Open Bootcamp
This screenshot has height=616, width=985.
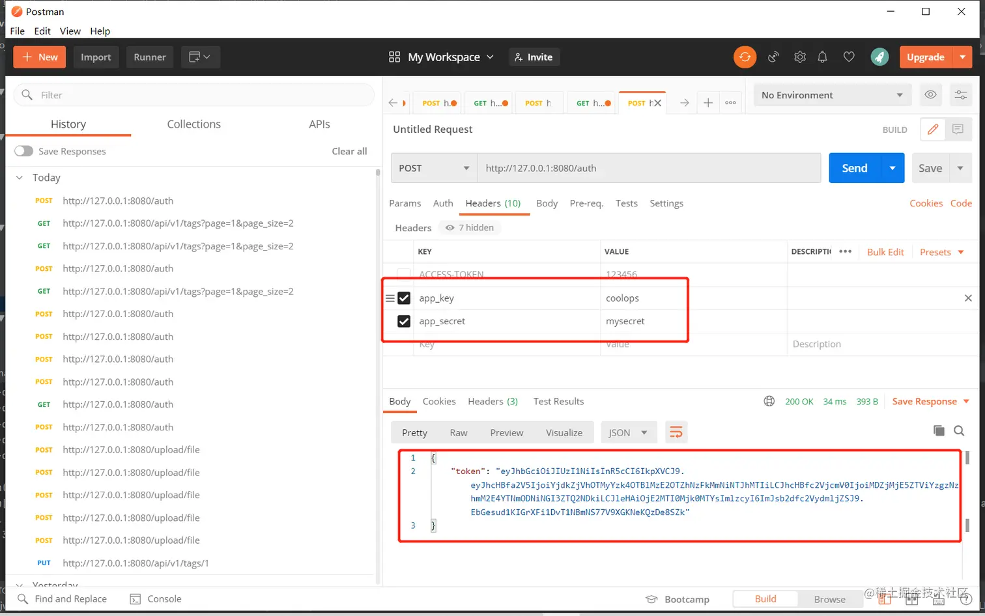[678, 599]
